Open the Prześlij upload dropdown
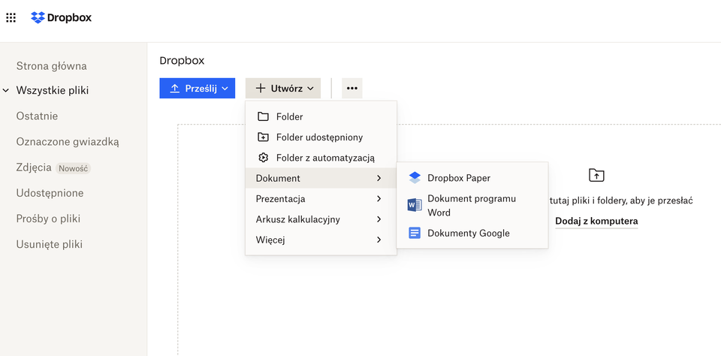Viewport: 721px width, 356px height. click(198, 89)
